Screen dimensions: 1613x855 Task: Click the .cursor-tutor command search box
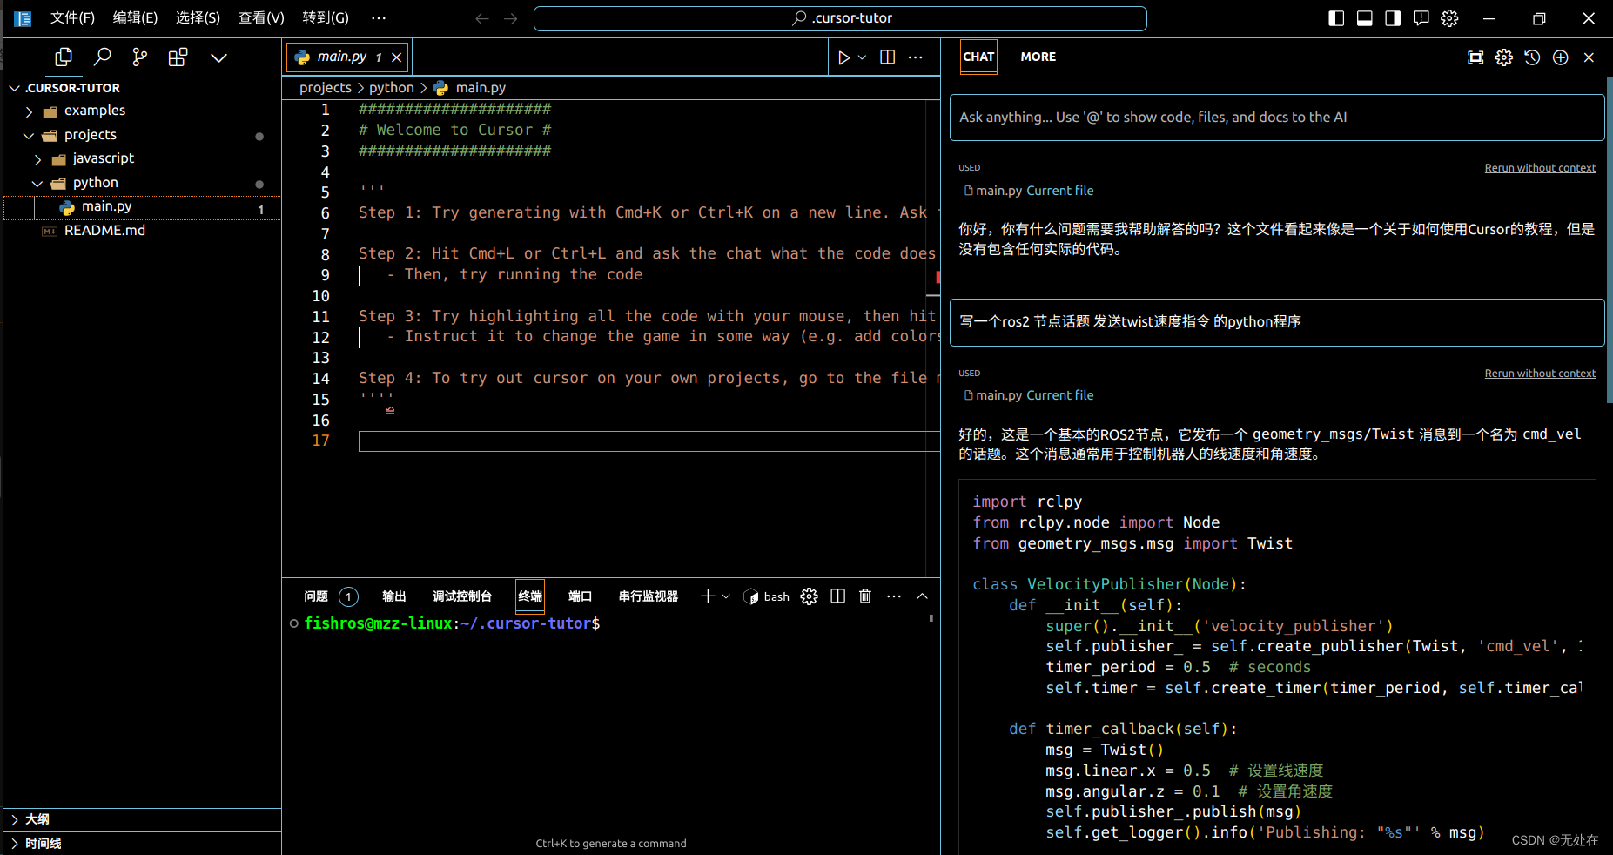click(x=840, y=18)
